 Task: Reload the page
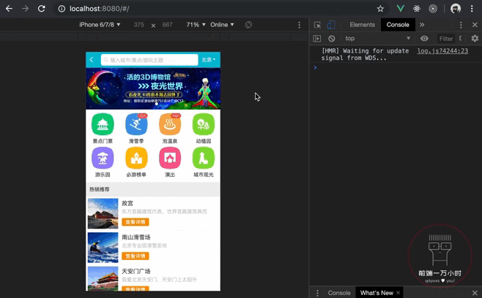tap(41, 9)
